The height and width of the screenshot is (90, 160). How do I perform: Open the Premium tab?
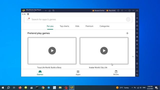[x=89, y=26]
